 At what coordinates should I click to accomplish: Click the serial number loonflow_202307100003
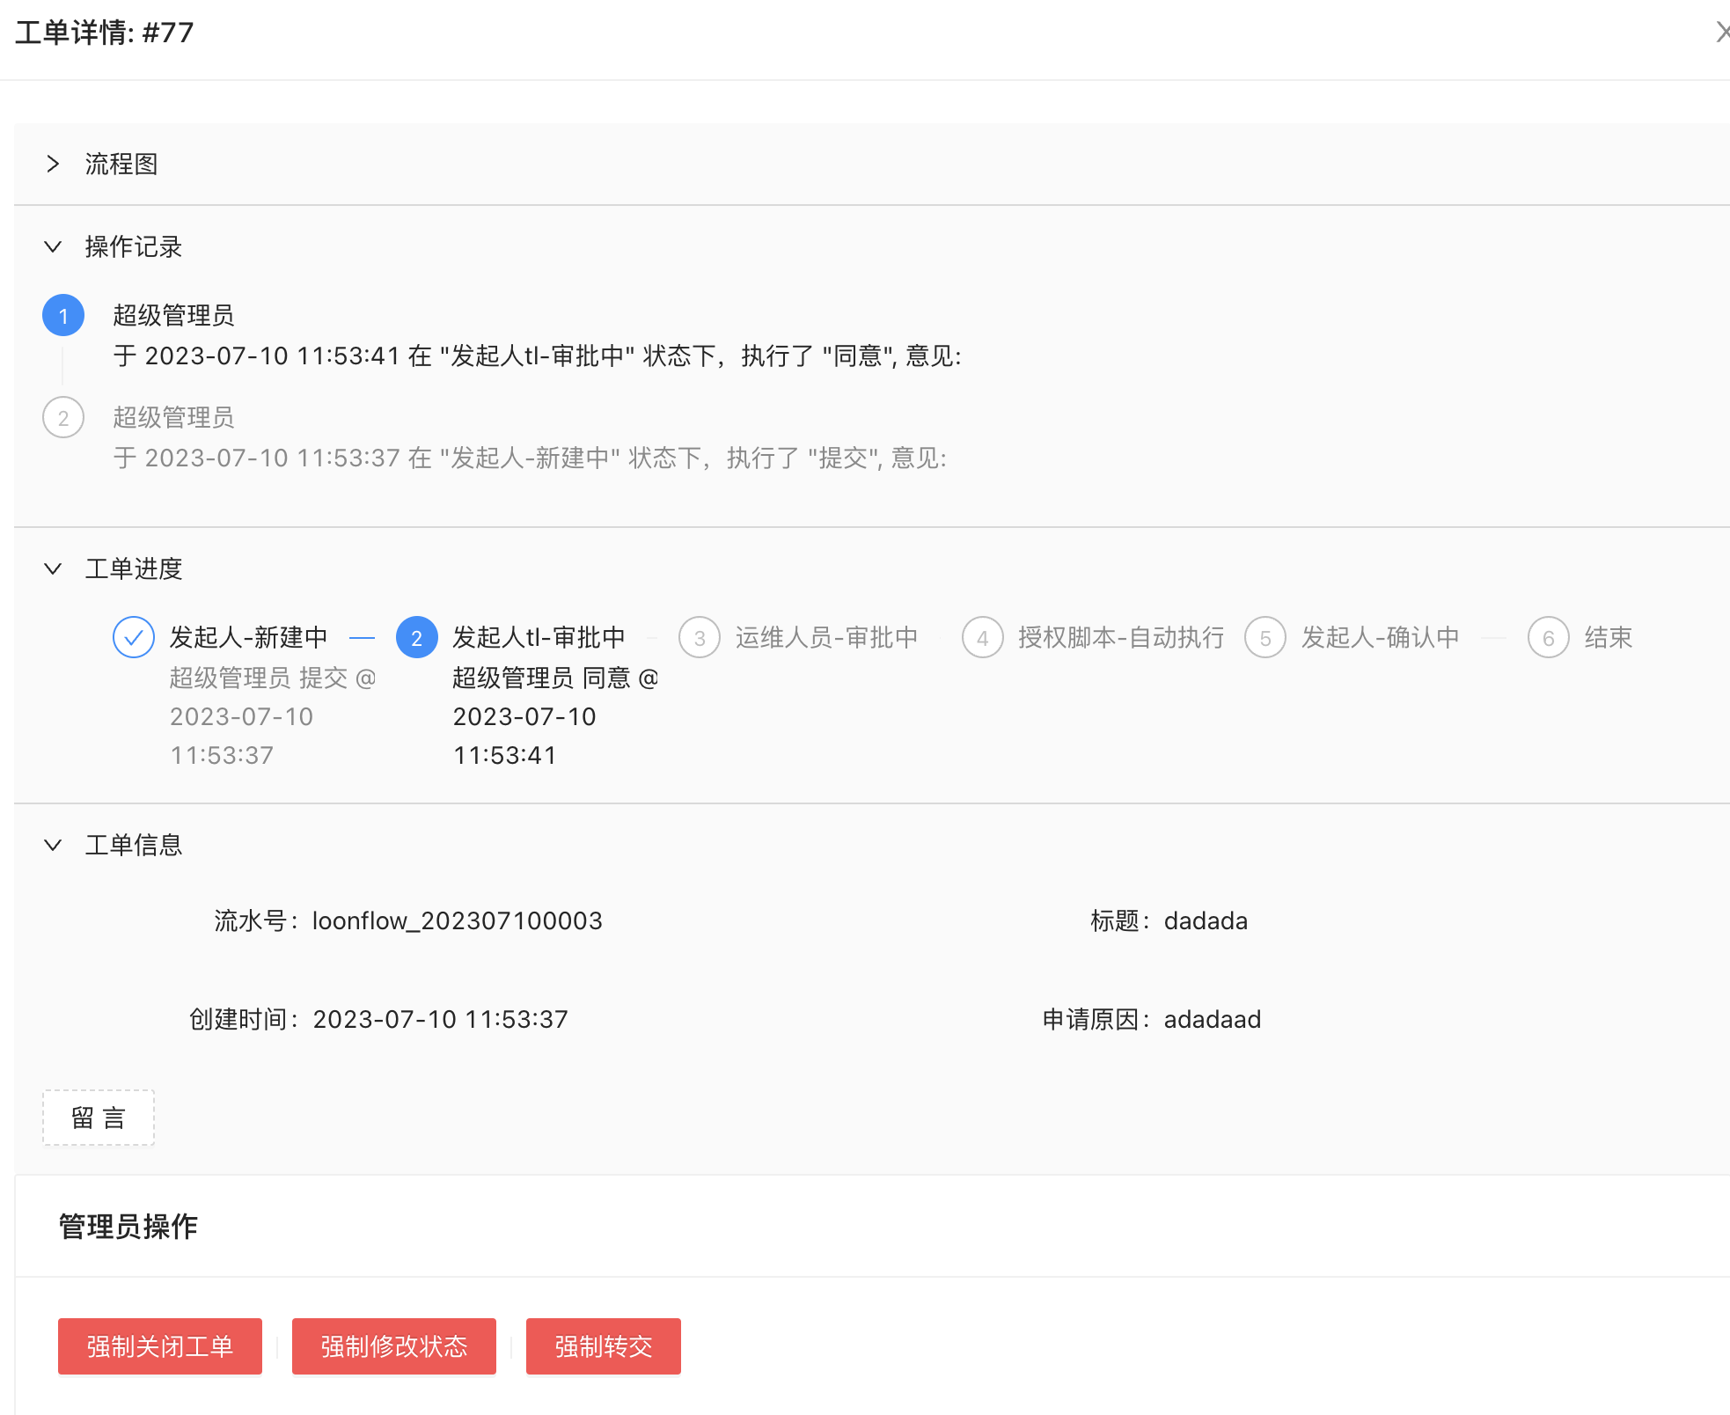458,920
